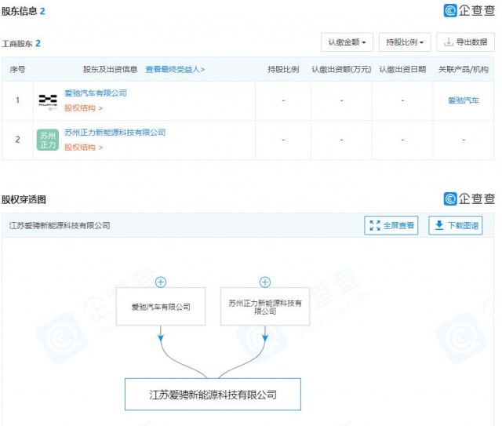This screenshot has height=426, width=502.
Task: Open the 爱驰汽车有限公司 shareholder link
Action: [96, 93]
